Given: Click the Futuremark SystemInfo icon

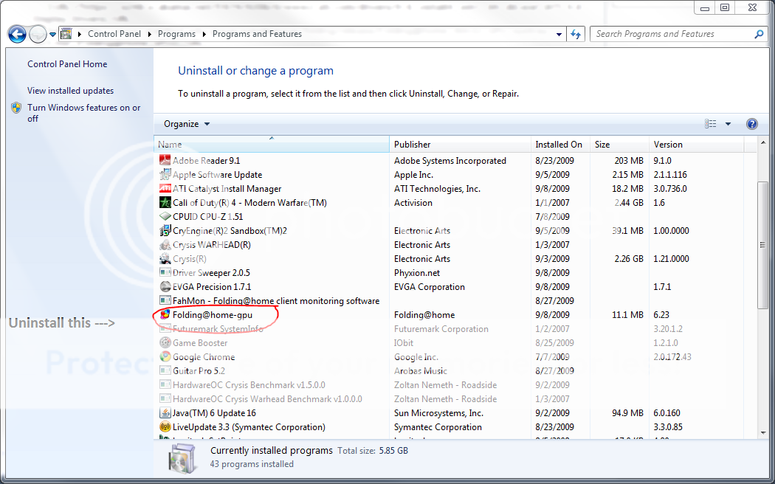Looking at the screenshot, I should pyautogui.click(x=165, y=328).
